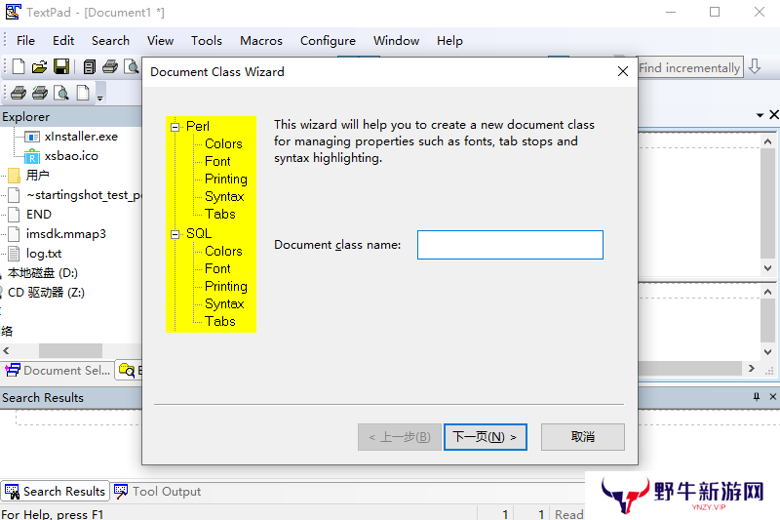Select Syntax under SQL
This screenshot has height=520, width=780.
224,304
